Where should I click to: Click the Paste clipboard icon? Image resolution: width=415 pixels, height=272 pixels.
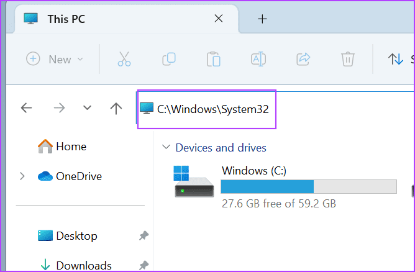[214, 59]
